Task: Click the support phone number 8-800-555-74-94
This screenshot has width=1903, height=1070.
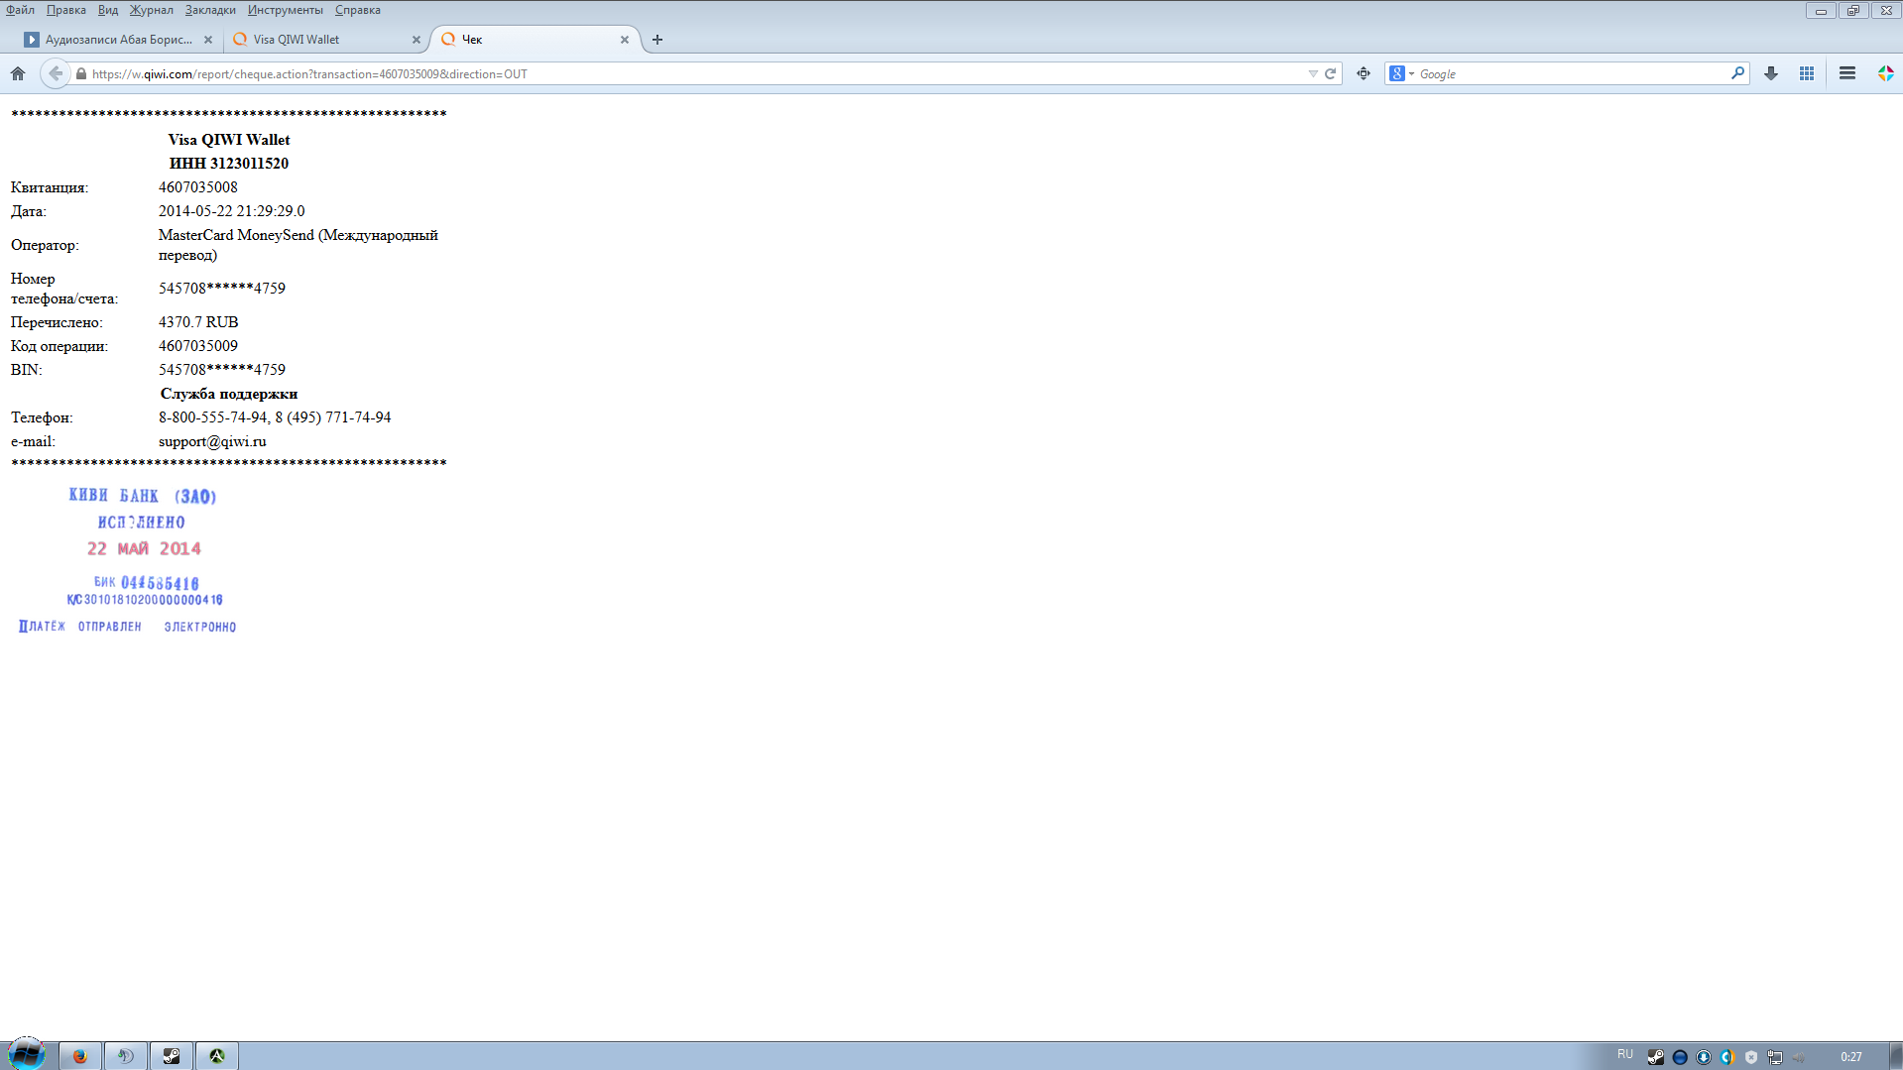Action: point(213,417)
